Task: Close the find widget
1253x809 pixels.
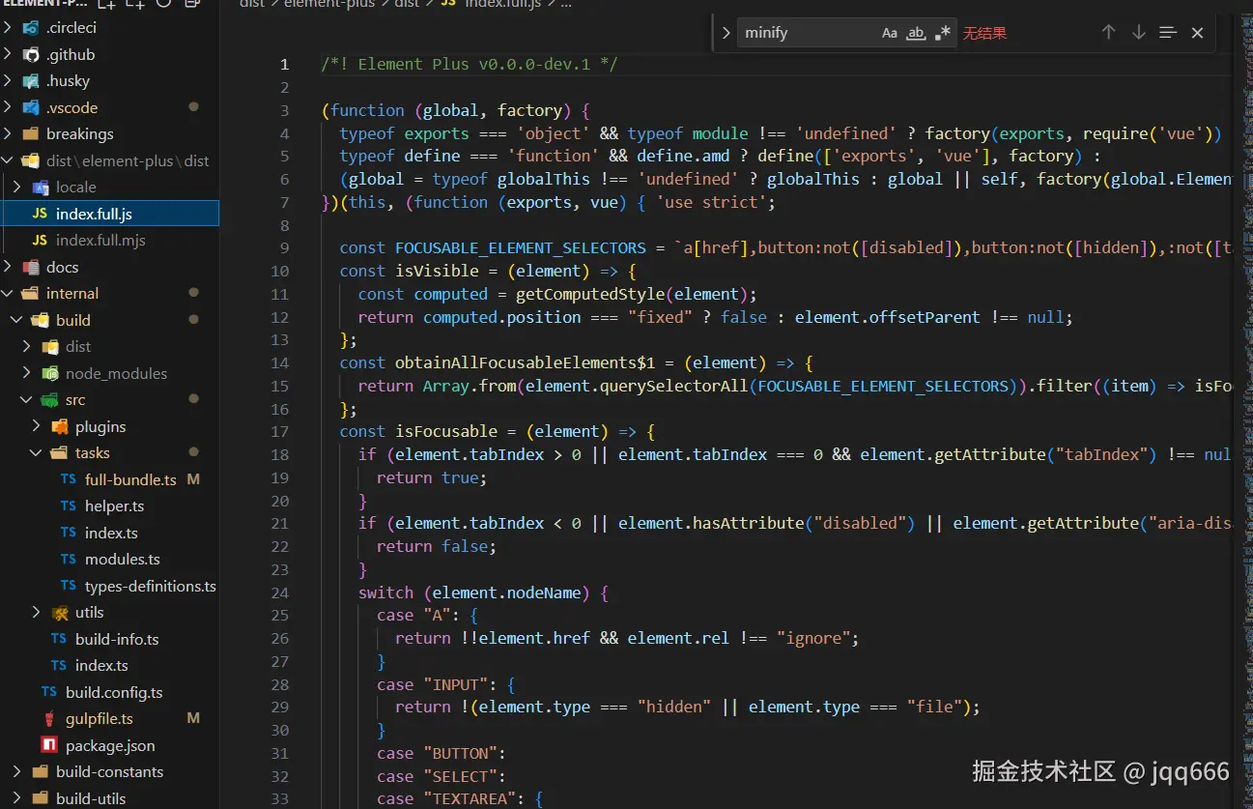Action: click(x=1197, y=33)
